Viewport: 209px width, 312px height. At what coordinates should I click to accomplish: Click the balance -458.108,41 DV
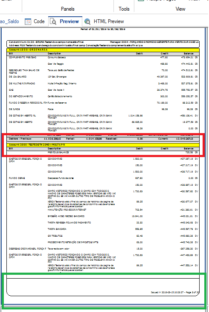[189, 116]
